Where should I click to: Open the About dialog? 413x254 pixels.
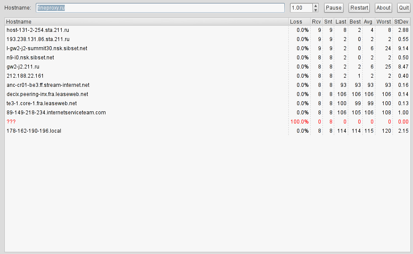coord(383,8)
